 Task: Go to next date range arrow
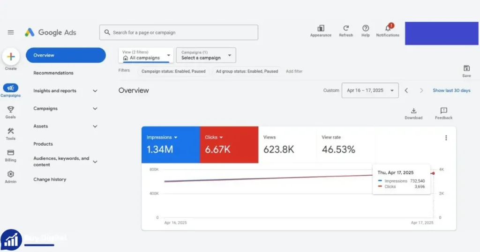tap(421, 90)
